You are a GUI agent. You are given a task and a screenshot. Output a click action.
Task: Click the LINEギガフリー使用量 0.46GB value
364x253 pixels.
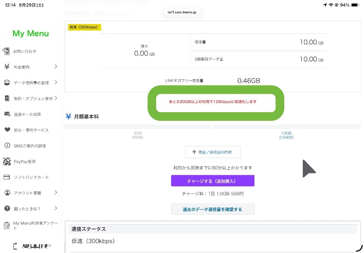(249, 80)
